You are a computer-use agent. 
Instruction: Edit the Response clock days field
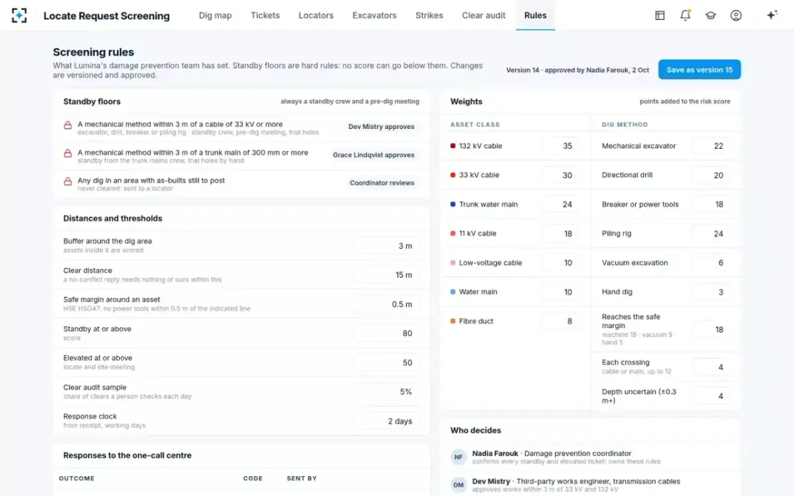pos(386,421)
